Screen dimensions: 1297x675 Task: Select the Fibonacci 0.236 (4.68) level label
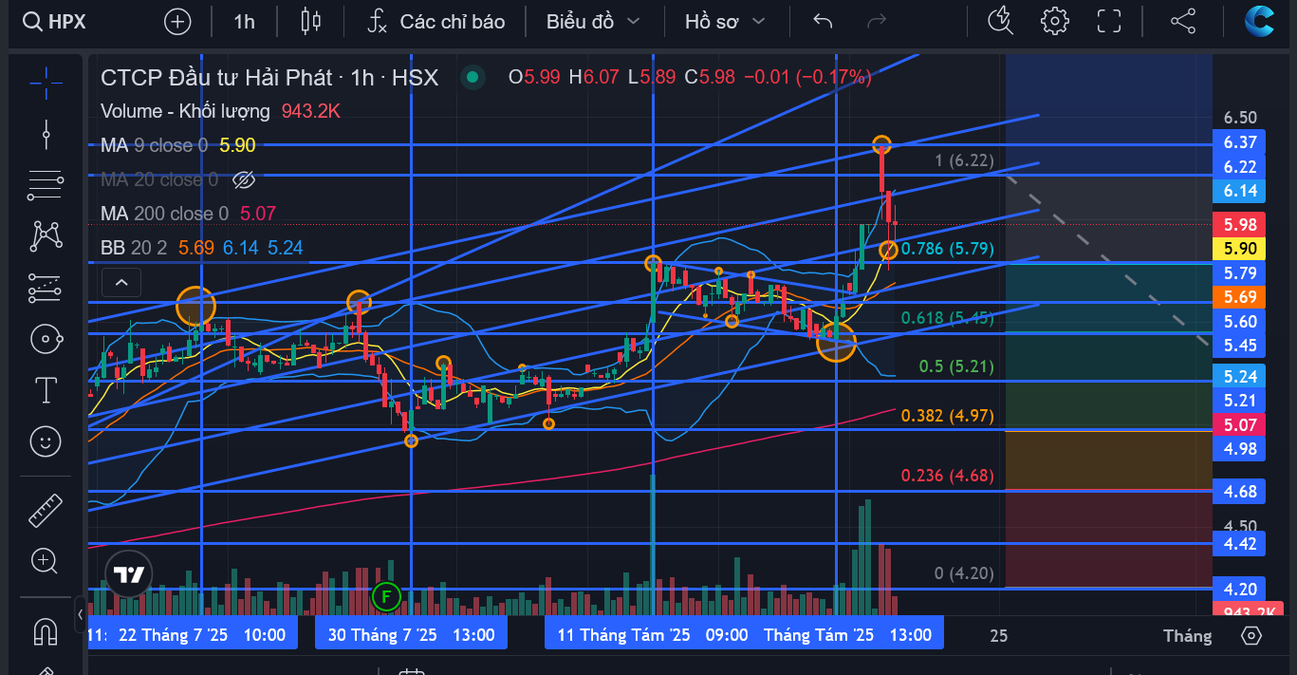coord(948,476)
